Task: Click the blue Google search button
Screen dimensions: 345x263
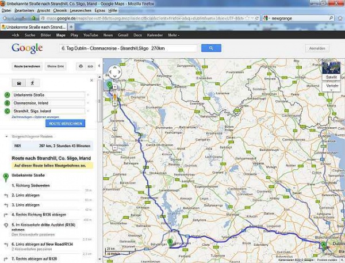Action: (x=211, y=48)
